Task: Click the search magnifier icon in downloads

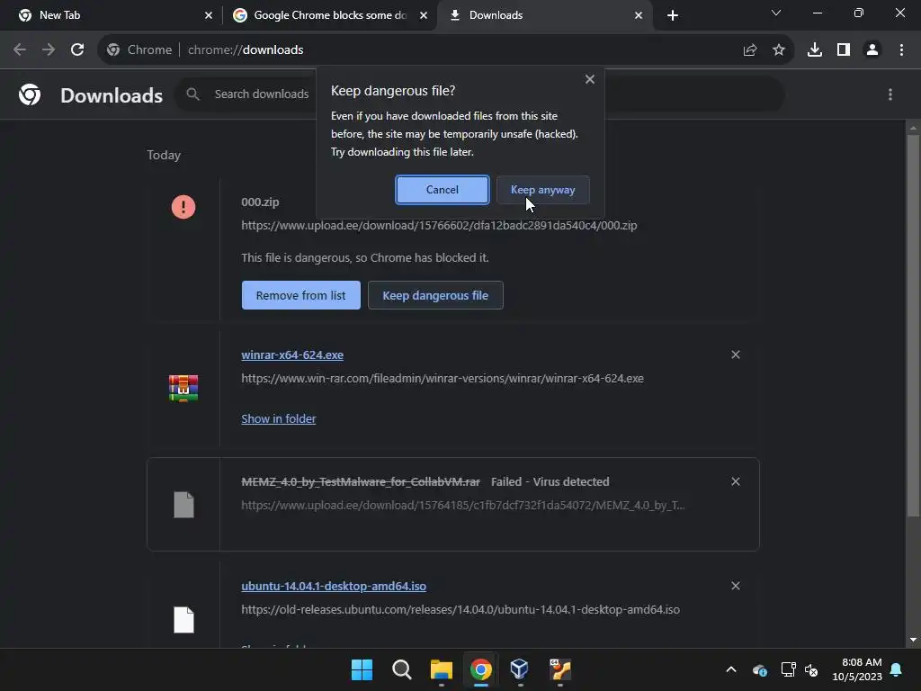Action: [x=192, y=94]
